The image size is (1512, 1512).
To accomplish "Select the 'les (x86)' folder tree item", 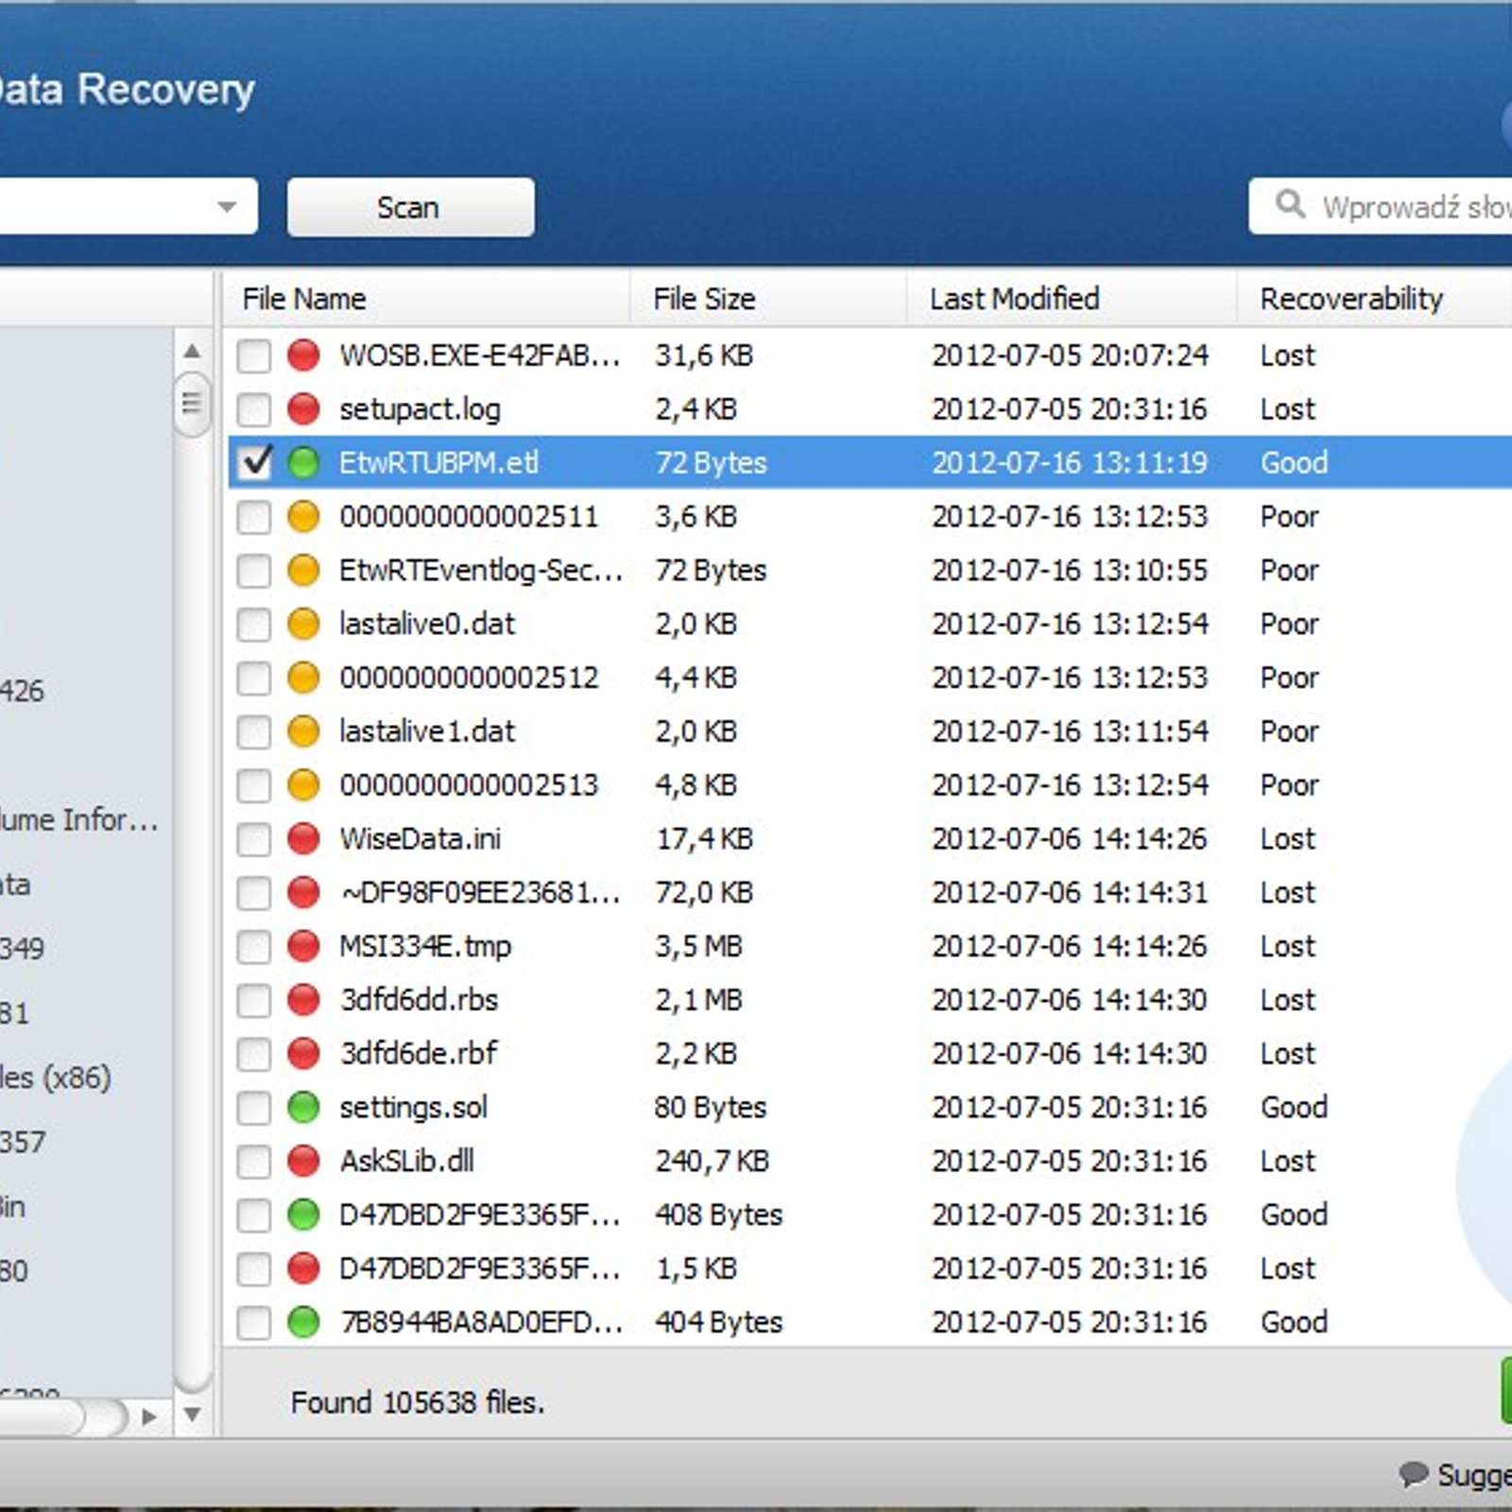I will point(56,1077).
